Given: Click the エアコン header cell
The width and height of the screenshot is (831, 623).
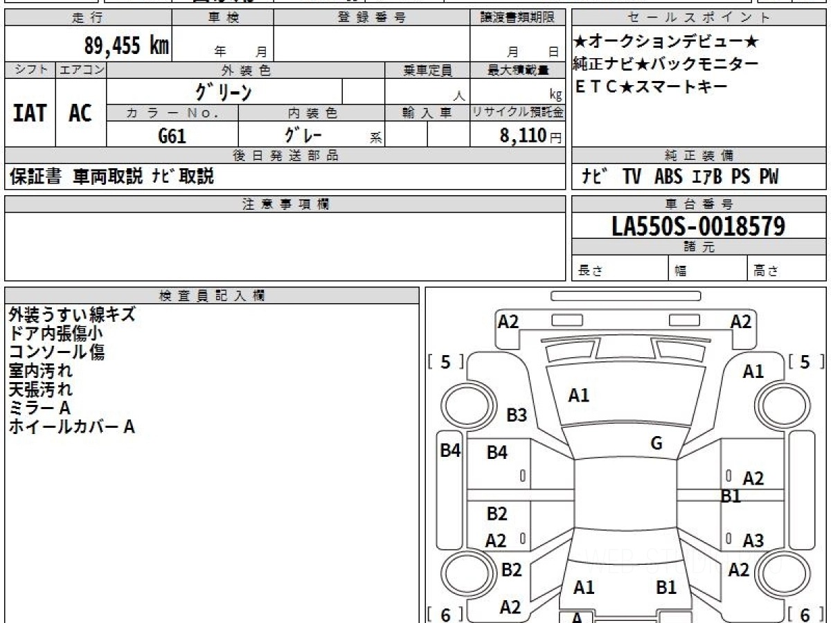Looking at the screenshot, I should (x=82, y=70).
